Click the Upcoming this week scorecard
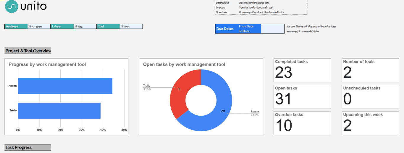 pyautogui.click(x=370, y=123)
